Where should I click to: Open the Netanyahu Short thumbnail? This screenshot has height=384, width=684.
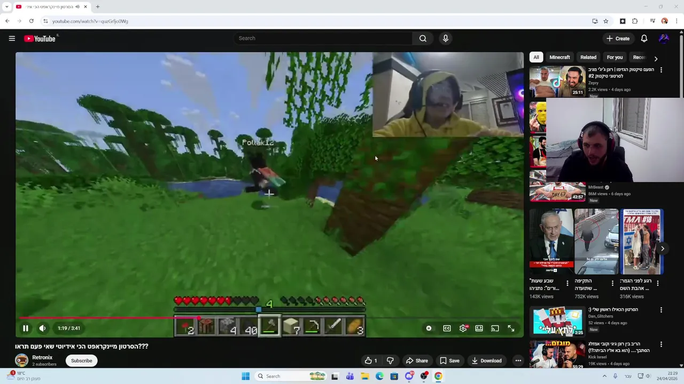pyautogui.click(x=551, y=242)
